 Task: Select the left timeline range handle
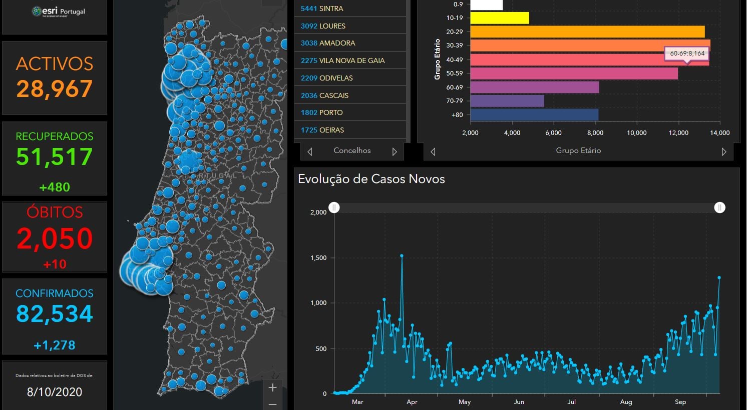click(x=334, y=207)
